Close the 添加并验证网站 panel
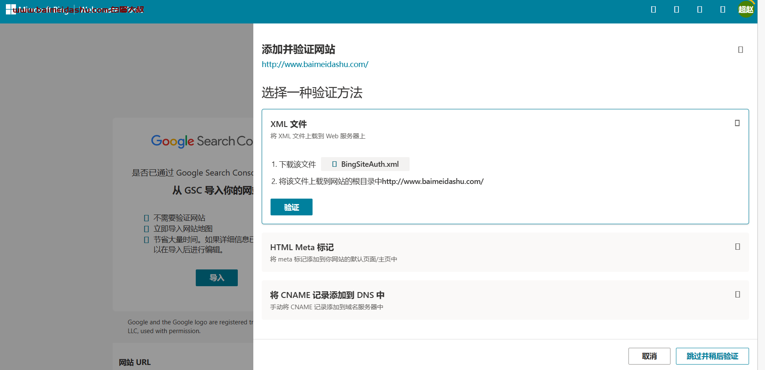This screenshot has height=370, width=765. 741,50
